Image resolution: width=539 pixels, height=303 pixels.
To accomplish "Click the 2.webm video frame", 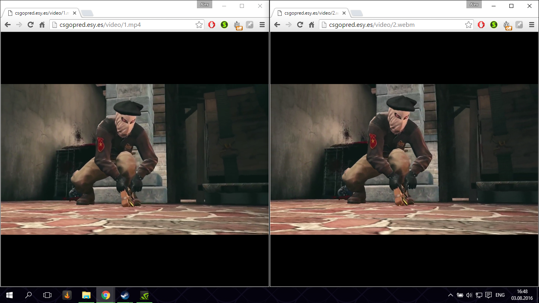I will coord(404,159).
